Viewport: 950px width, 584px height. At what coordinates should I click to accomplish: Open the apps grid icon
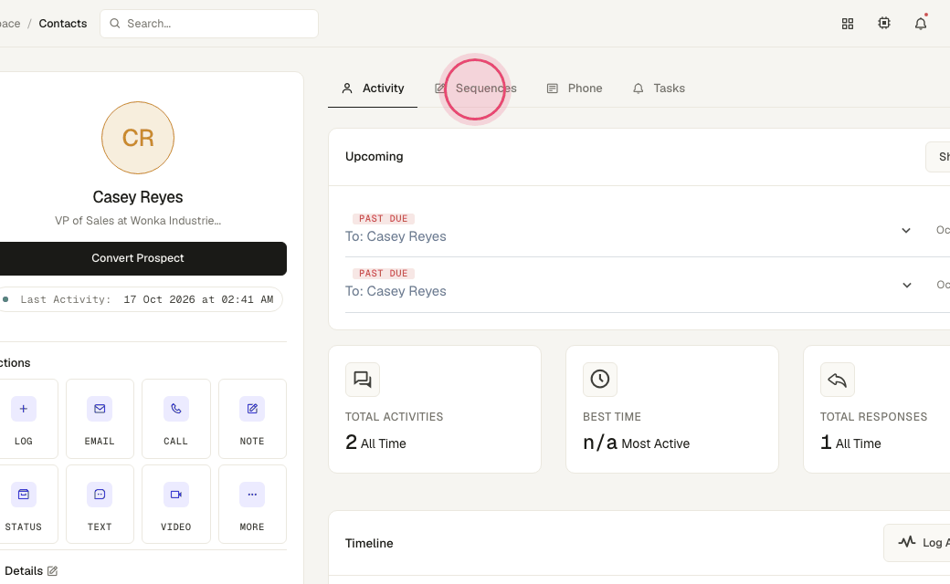tap(848, 24)
